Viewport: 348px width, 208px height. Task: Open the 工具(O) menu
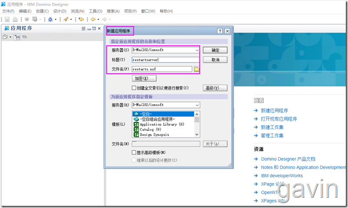pos(96,11)
